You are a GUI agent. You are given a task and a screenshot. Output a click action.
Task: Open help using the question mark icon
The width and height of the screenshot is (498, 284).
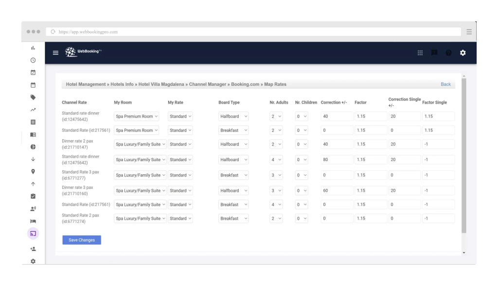click(448, 52)
